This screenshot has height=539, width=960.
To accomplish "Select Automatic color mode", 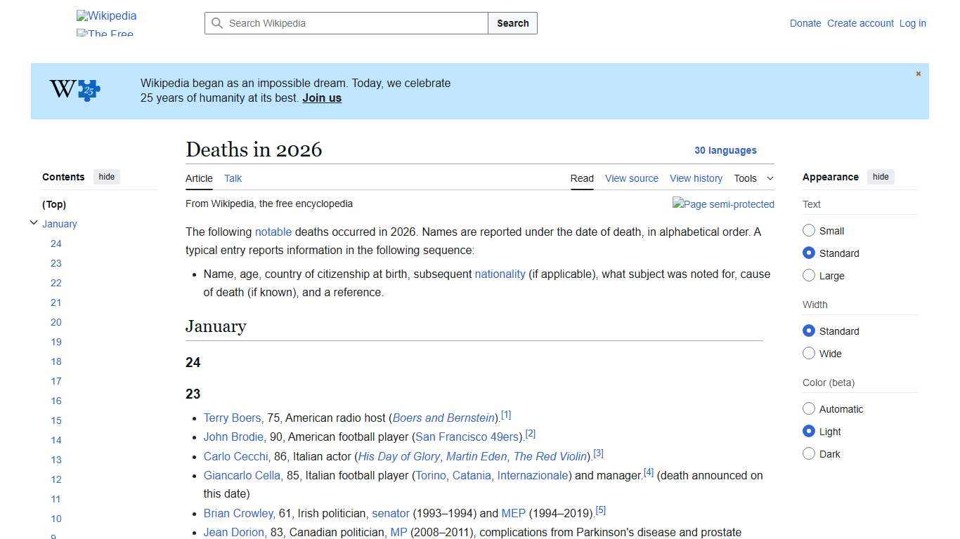I will click(809, 408).
